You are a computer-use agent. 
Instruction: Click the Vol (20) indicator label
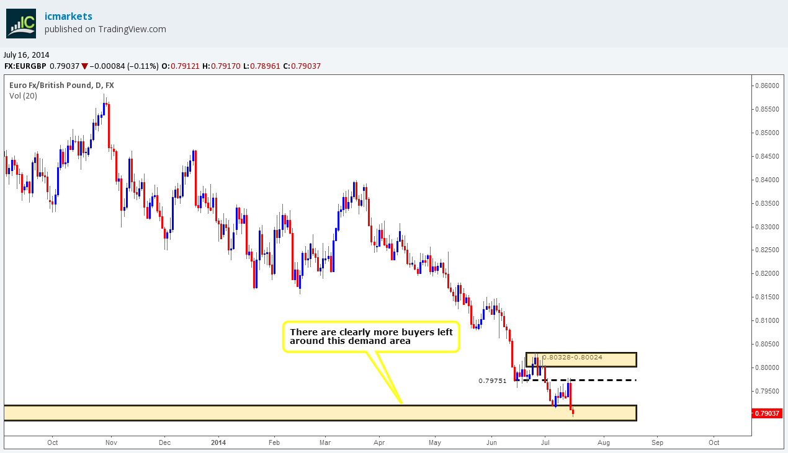23,95
